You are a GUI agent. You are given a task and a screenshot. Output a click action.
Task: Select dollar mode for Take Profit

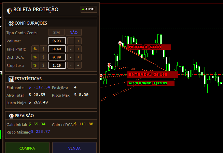tap(43, 49)
